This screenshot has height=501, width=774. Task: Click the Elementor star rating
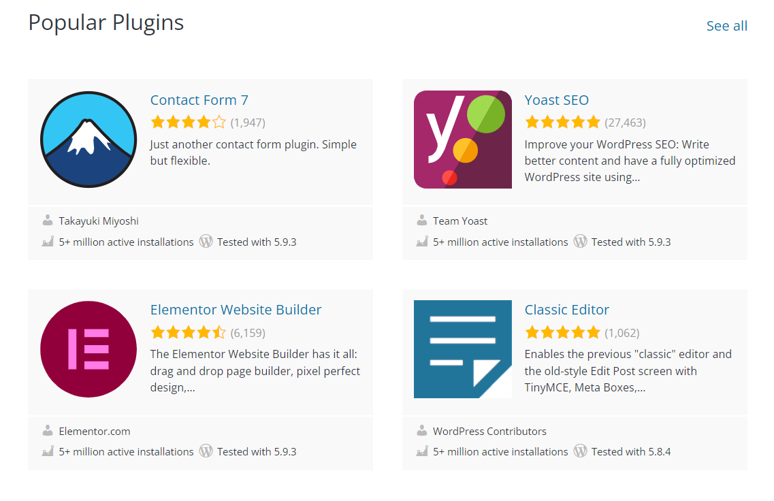[188, 333]
